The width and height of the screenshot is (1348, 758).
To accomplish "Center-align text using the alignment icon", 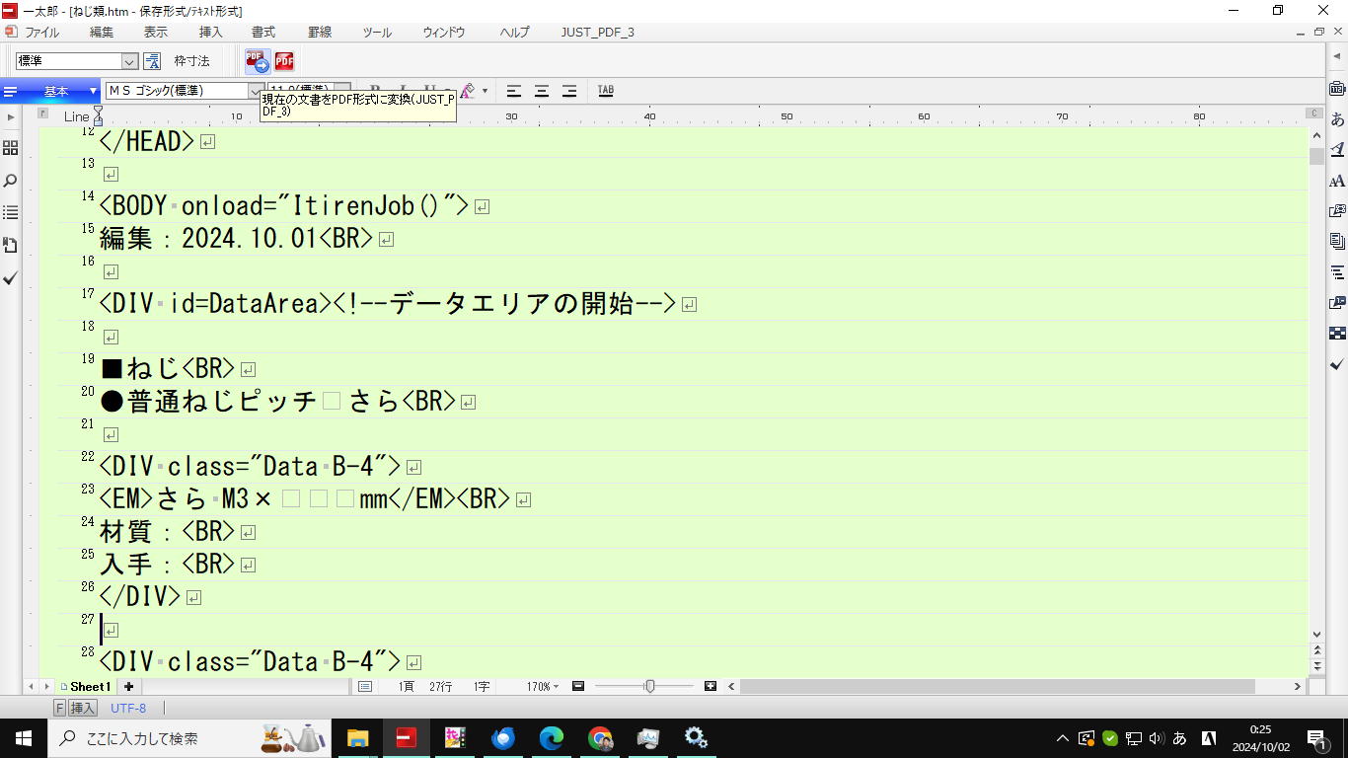I will pyautogui.click(x=542, y=91).
